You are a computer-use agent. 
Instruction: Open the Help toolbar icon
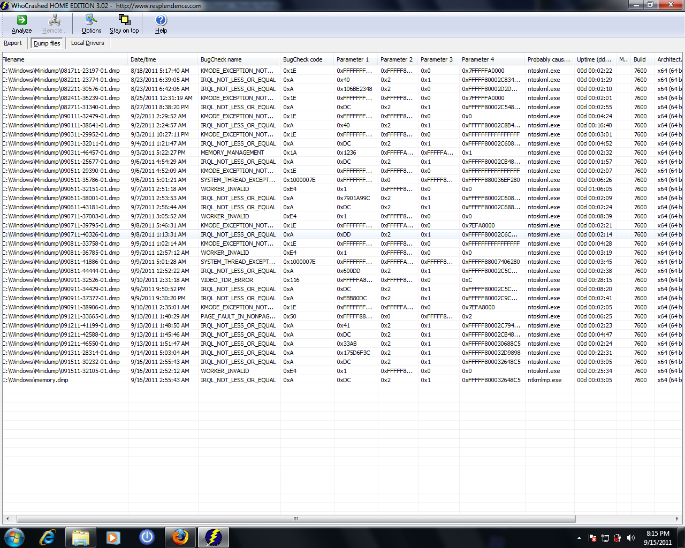161,24
